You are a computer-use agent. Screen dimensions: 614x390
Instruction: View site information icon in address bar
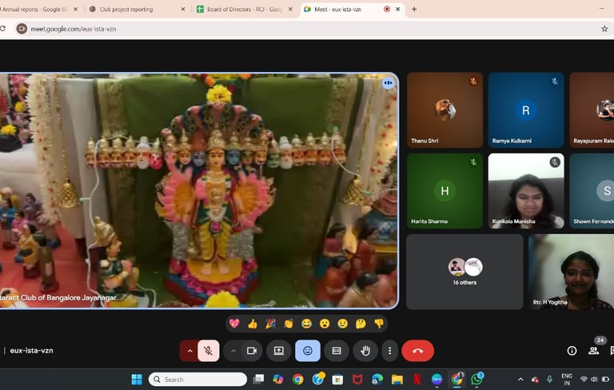(22, 29)
